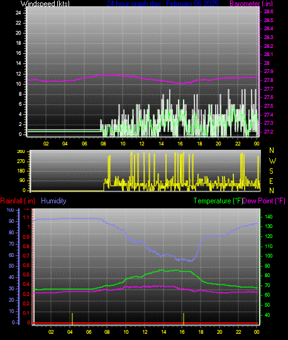This screenshot has width=288, height=340.
Task: Click the "28.3" barometer scale value
Action: [269, 37]
